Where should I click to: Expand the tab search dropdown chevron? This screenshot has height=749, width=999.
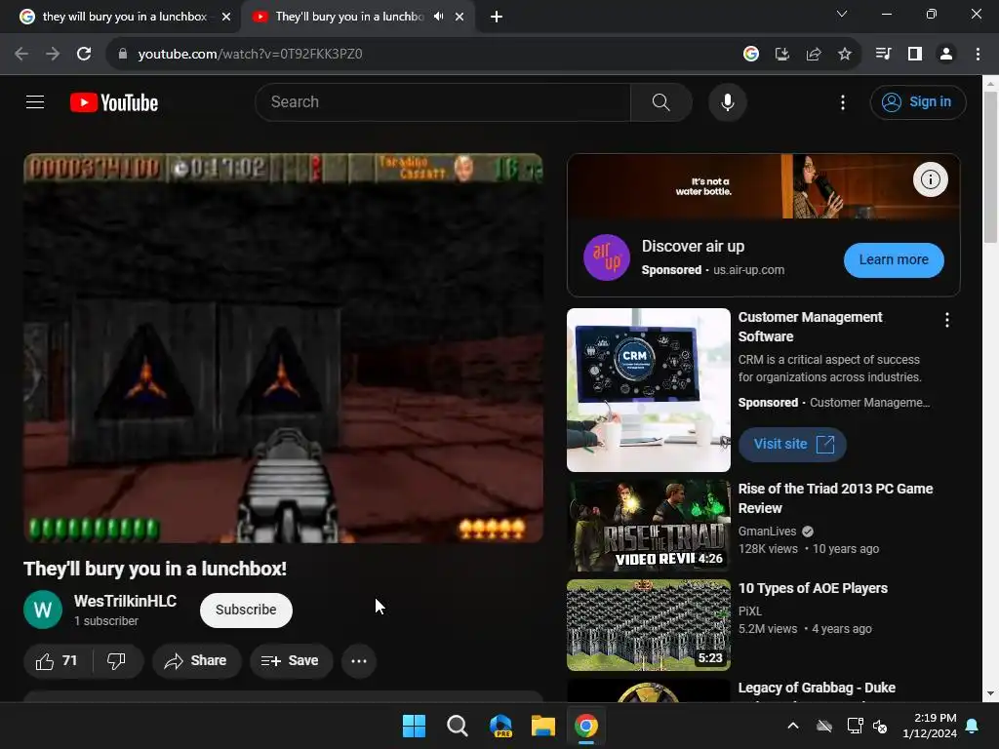pos(842,14)
